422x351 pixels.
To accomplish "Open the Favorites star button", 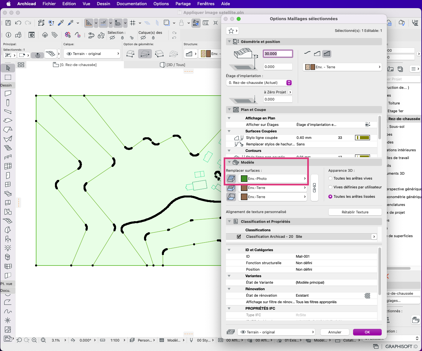I will pyautogui.click(x=232, y=31).
